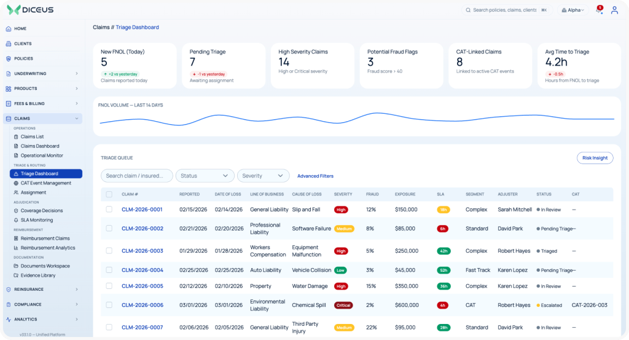This screenshot has height=340, width=629.
Task: Check the box for CLM-2026-0005
Action: point(109,286)
